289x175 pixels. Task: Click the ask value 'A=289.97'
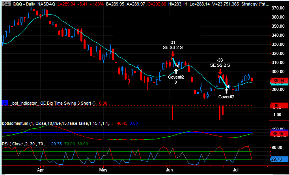136,4
